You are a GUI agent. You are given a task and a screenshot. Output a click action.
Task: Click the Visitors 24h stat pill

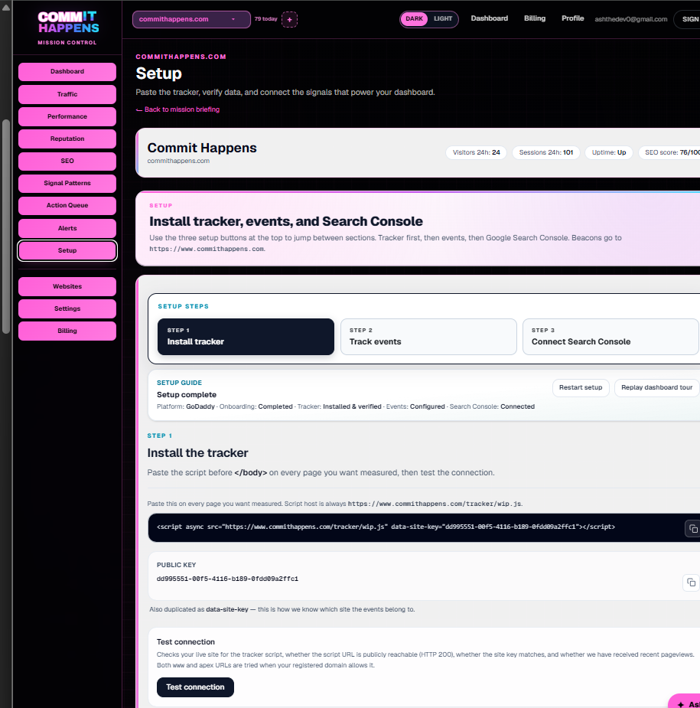click(476, 152)
